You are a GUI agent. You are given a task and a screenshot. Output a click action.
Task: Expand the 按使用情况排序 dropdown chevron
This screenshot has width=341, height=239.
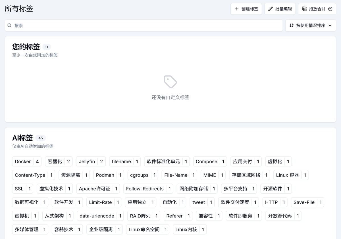tap(330, 26)
